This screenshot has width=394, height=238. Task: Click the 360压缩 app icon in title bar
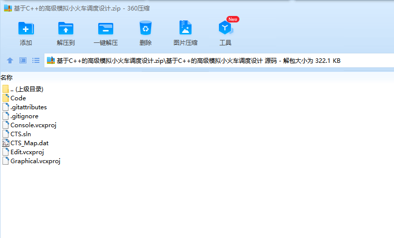8,8
